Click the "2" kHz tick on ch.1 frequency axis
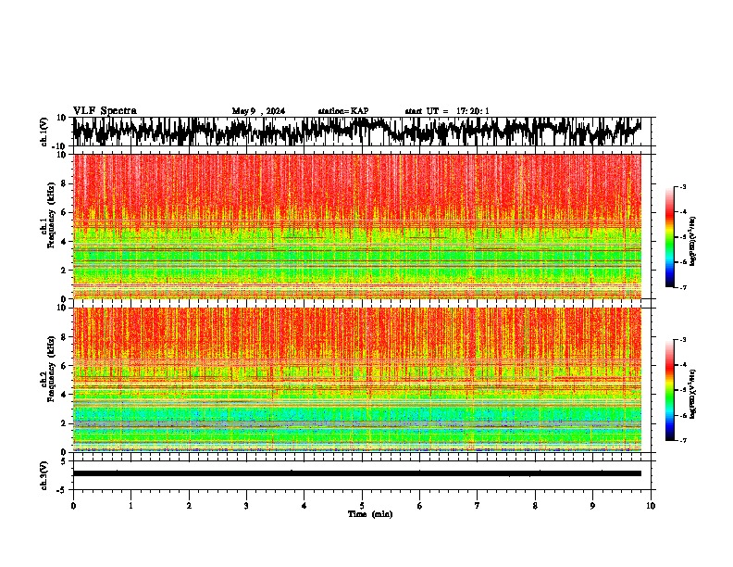This screenshot has width=733, height=567. pos(64,270)
